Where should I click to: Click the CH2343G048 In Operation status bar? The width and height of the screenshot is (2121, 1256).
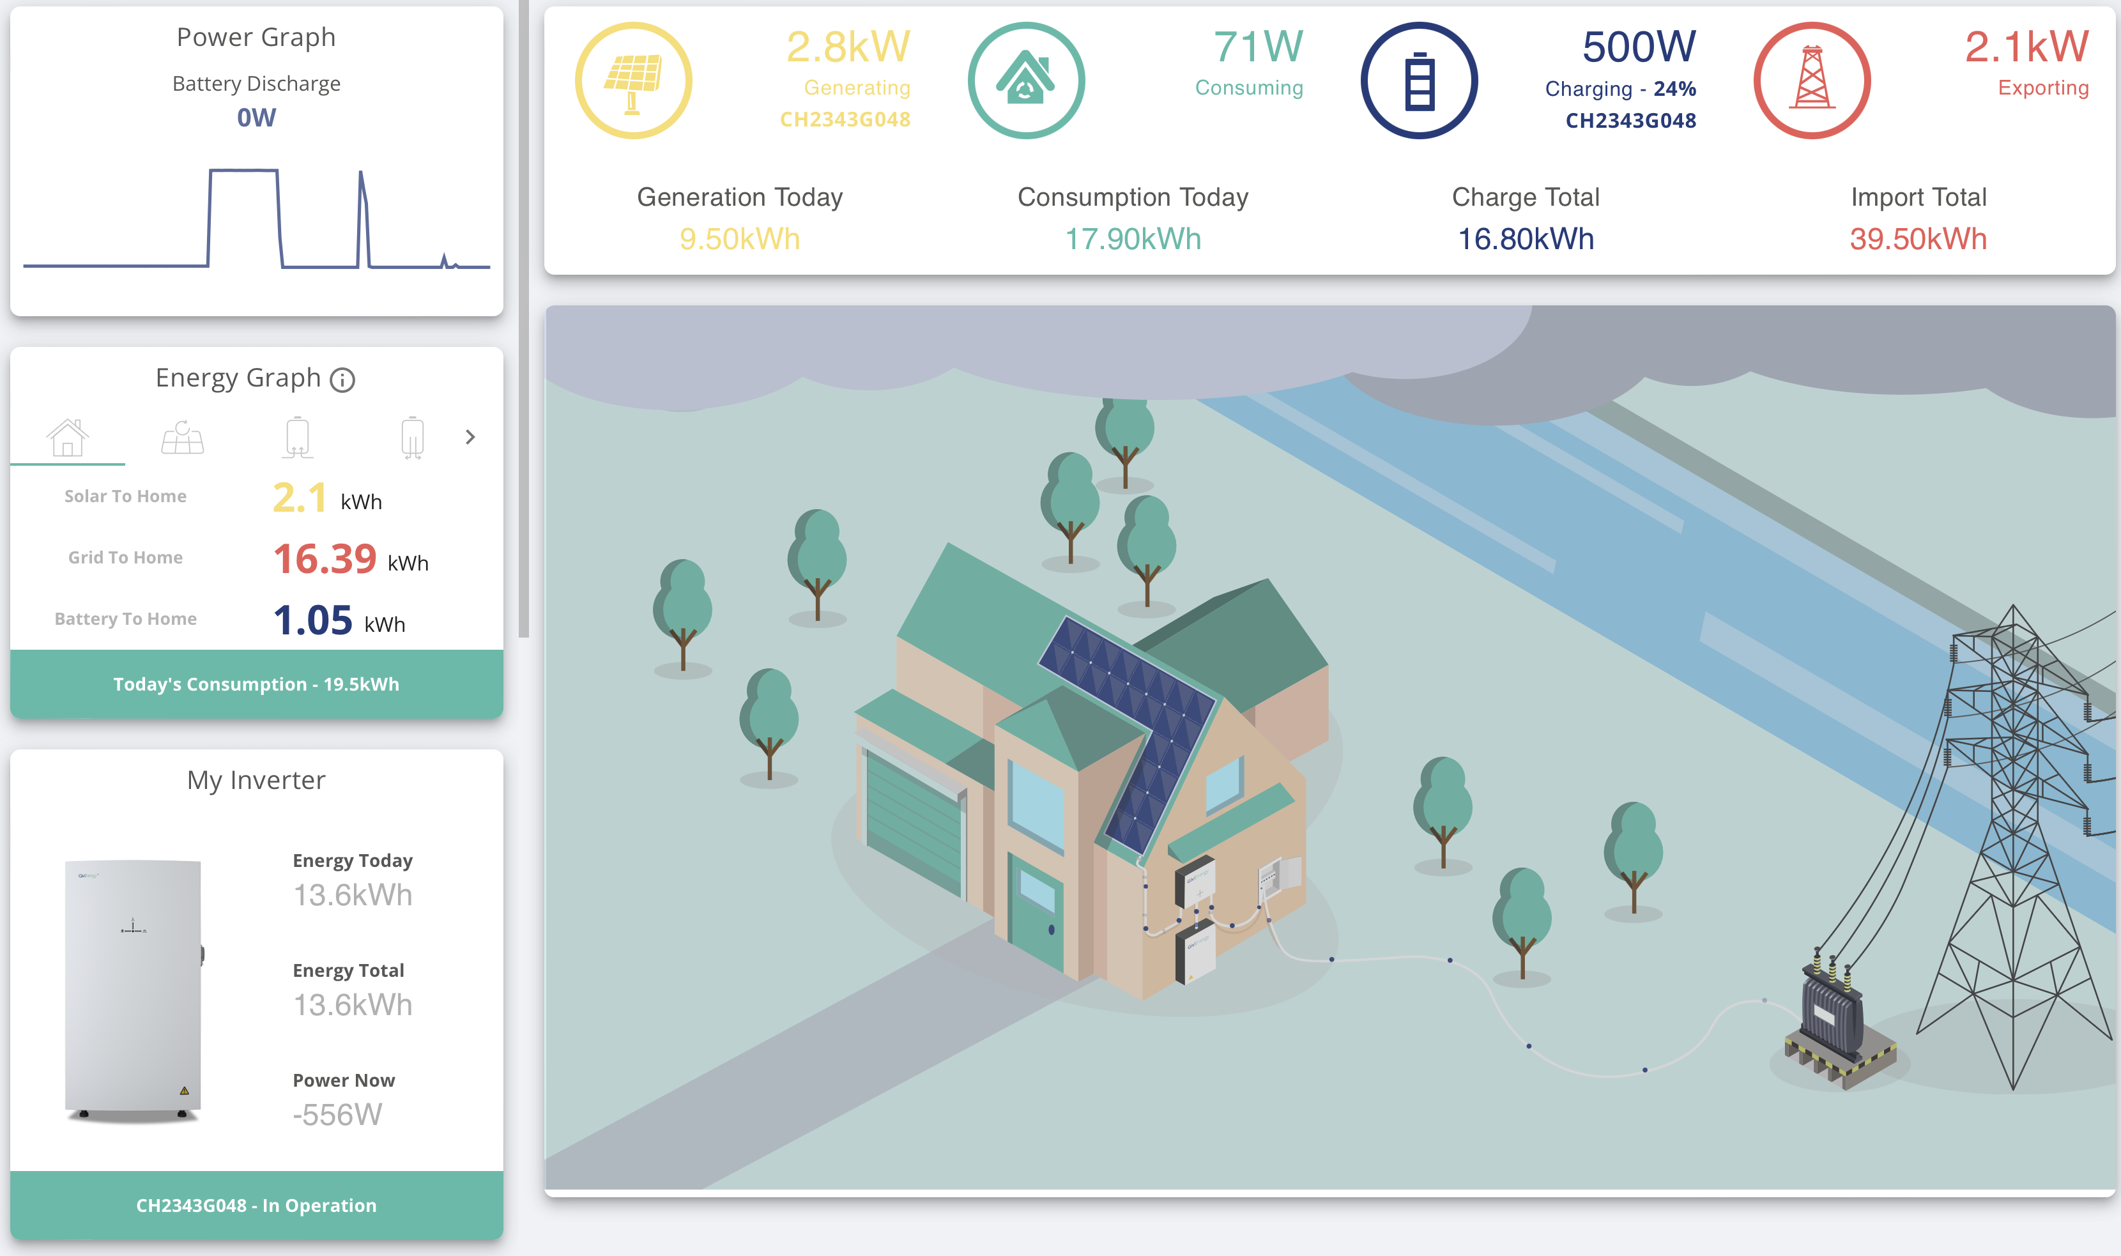(256, 1206)
